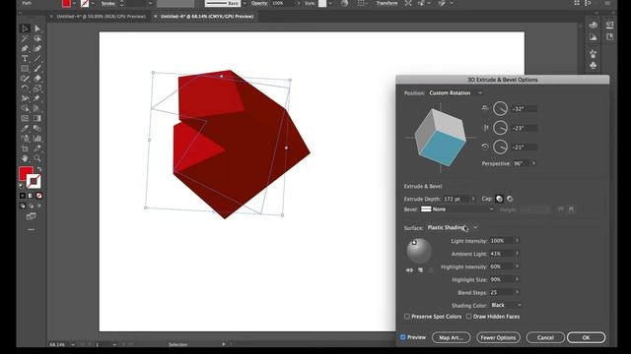Confirm the dialog with OK
This screenshot has width=631, height=354.
[586, 337]
